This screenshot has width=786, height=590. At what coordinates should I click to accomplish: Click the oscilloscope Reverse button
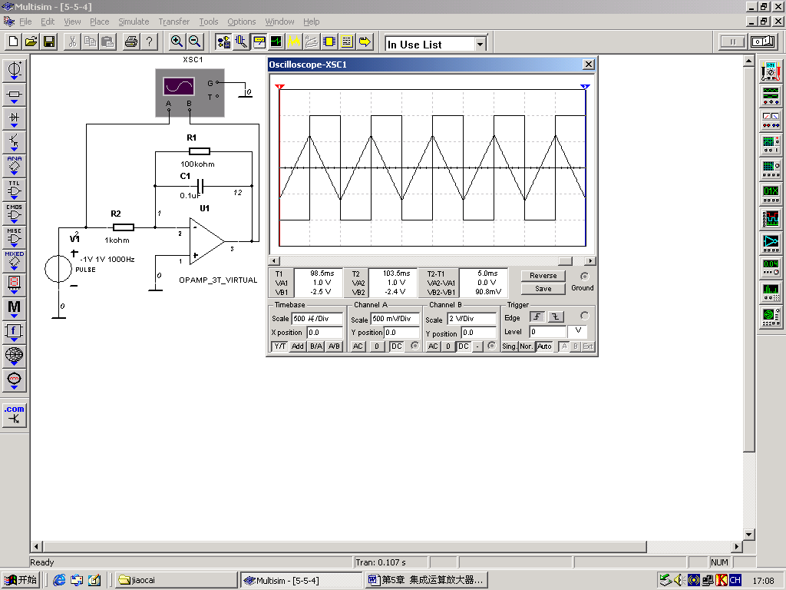pyautogui.click(x=543, y=276)
